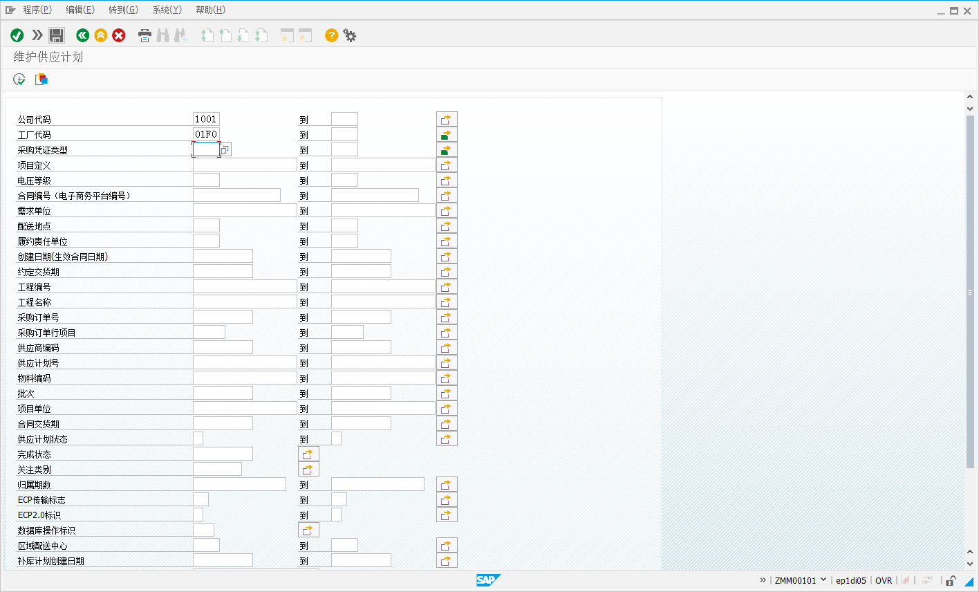
Task: Expand the command field double-arrow in toolbar
Action: coord(37,35)
